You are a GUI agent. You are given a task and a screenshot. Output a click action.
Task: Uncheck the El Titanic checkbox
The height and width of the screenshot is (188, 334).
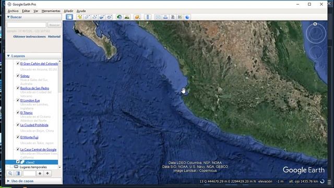[x=18, y=112]
